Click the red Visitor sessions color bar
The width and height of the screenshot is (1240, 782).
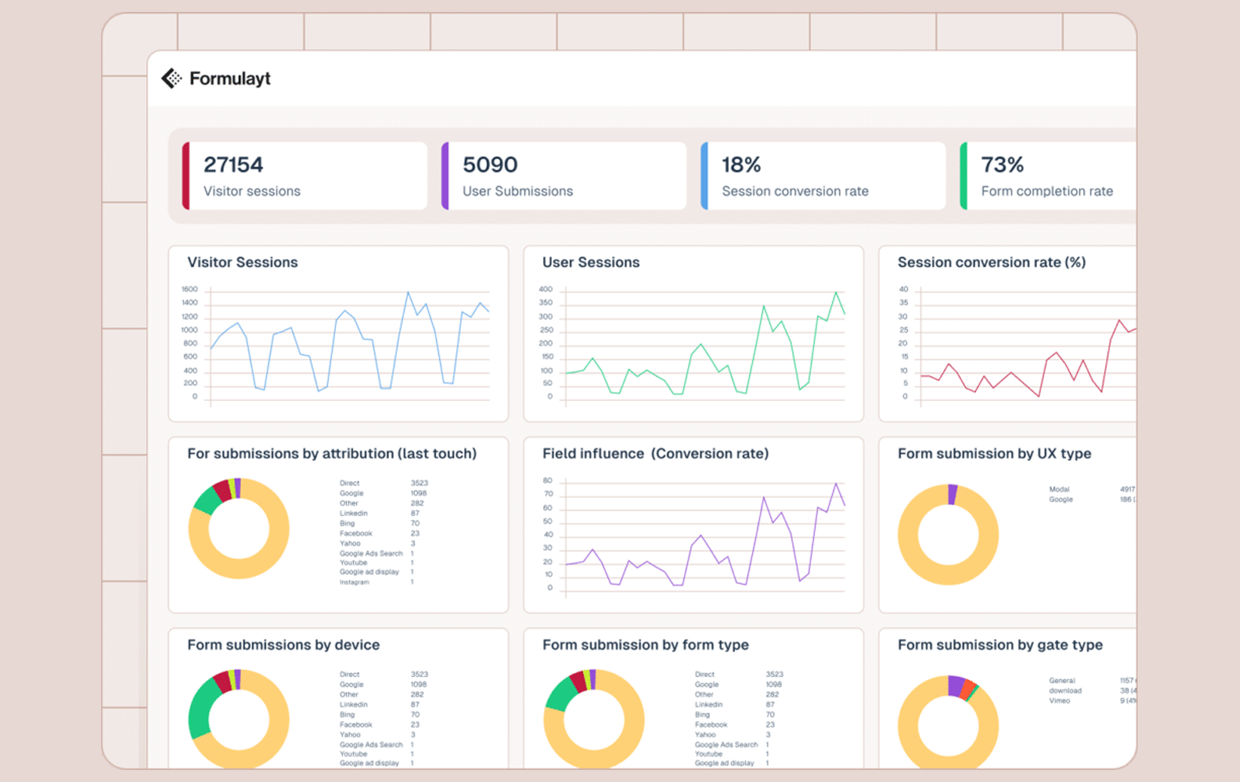coord(186,176)
